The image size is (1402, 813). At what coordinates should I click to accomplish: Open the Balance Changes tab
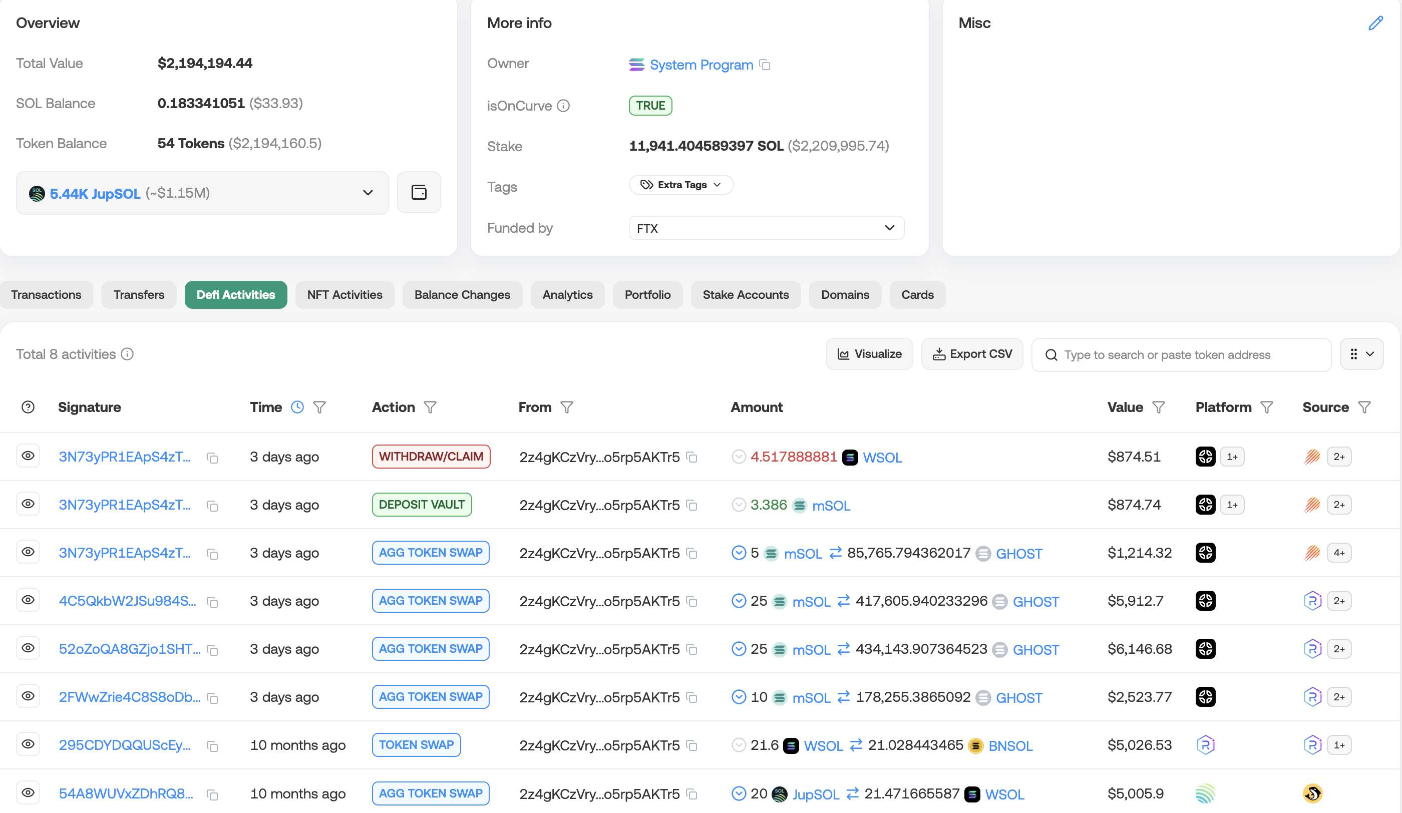coord(462,295)
